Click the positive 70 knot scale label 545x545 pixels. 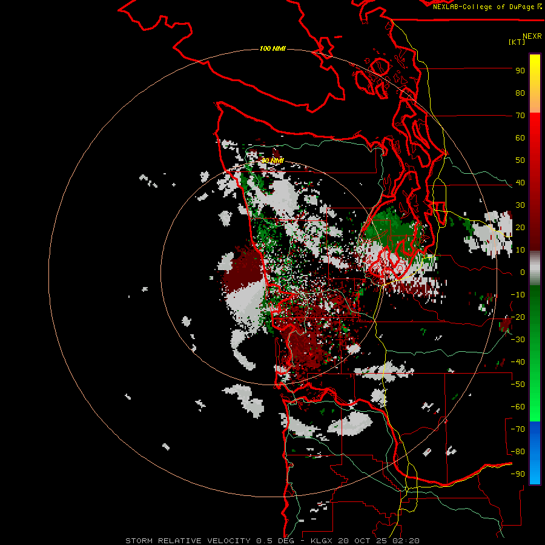pos(520,116)
